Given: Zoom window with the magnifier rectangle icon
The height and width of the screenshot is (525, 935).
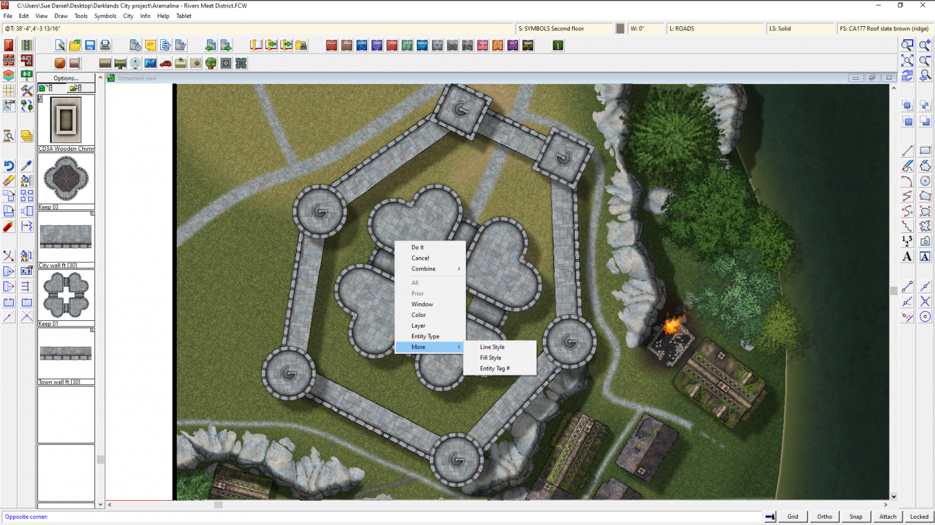Looking at the screenshot, I should (907, 45).
